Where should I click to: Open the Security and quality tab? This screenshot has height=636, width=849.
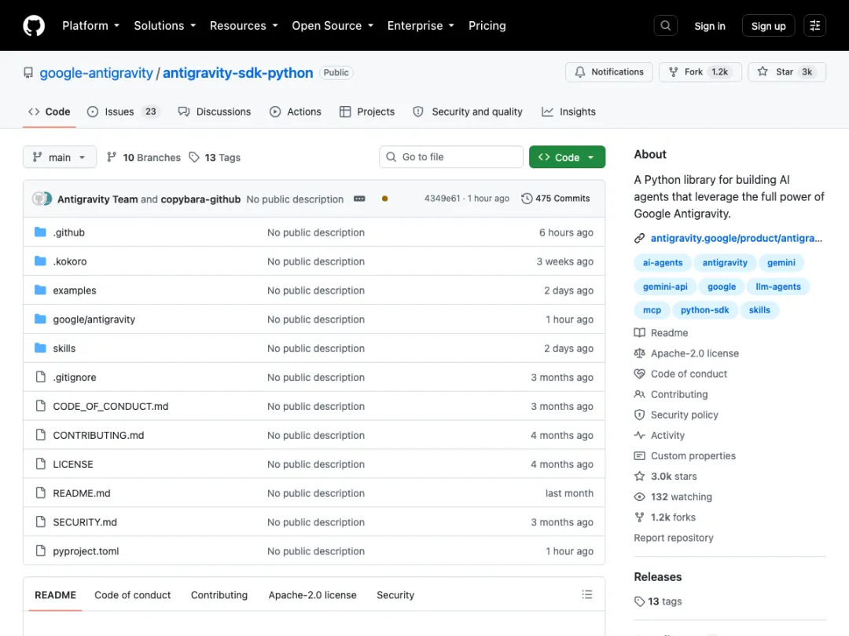pyautogui.click(x=468, y=112)
